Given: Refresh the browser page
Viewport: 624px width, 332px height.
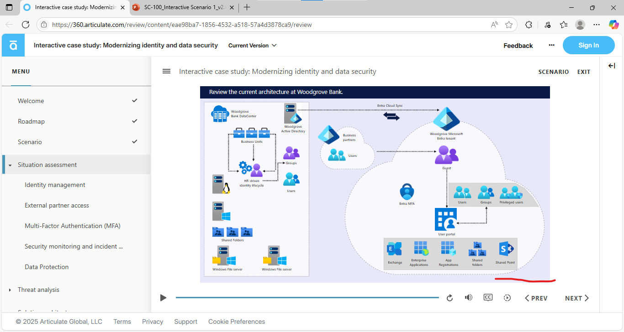Looking at the screenshot, I should click(x=26, y=25).
